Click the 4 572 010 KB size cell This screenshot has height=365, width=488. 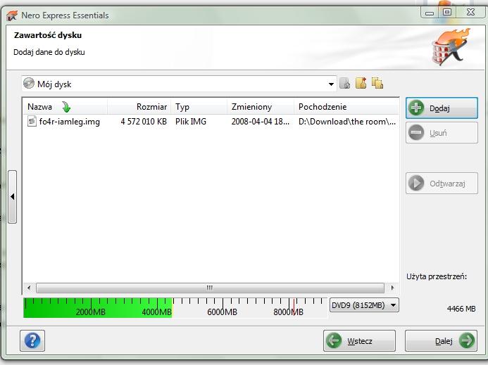click(x=144, y=121)
